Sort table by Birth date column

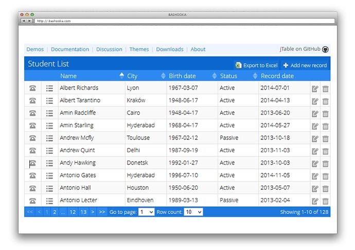192,76
